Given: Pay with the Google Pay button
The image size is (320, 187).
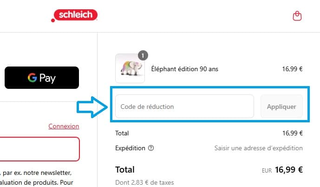Looking at the screenshot, I should coord(42,78).
